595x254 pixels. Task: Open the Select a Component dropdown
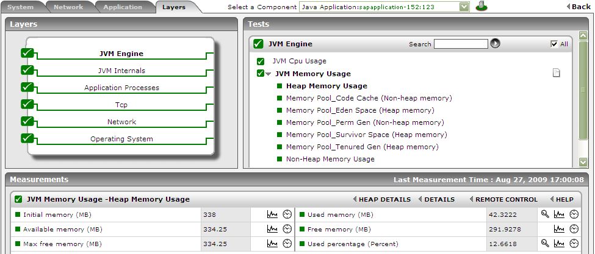[464, 7]
